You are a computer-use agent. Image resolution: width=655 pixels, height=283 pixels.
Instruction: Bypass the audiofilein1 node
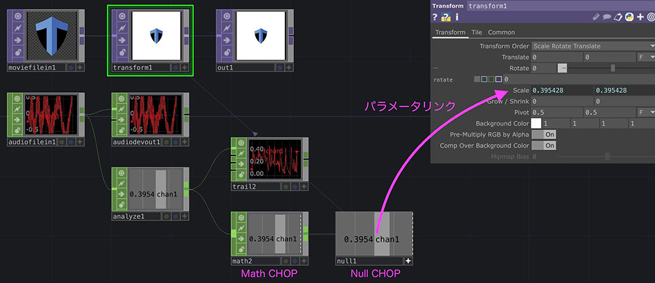(18, 120)
